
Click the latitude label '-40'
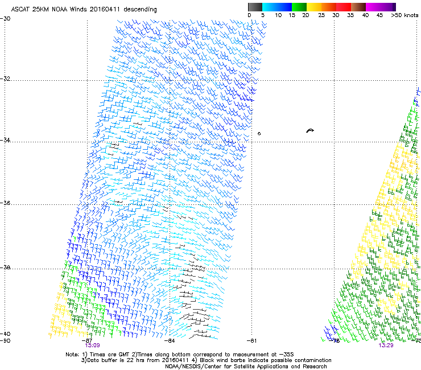5,334
